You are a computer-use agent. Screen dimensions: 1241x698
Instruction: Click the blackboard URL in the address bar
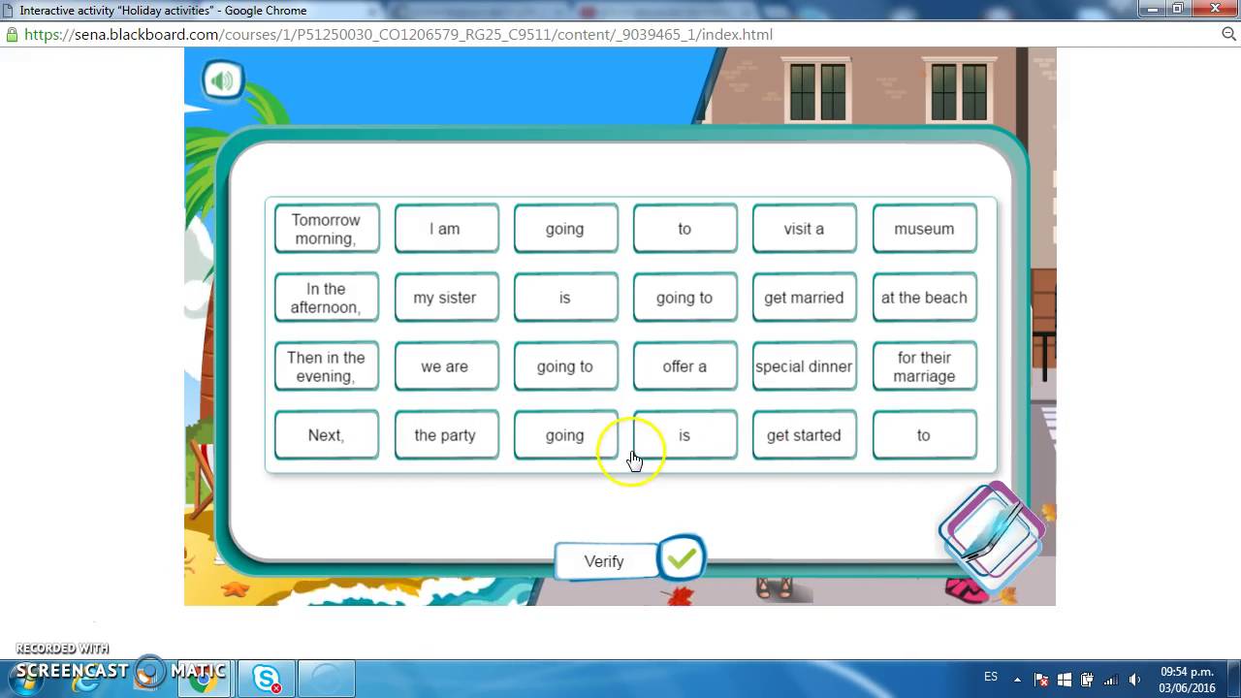[398, 34]
